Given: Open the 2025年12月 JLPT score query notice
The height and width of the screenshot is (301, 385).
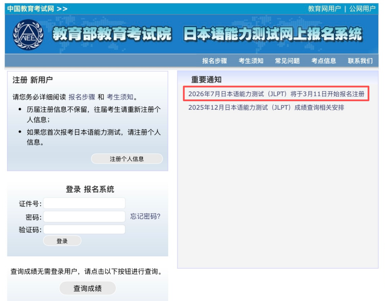Looking at the screenshot, I should click(266, 108).
